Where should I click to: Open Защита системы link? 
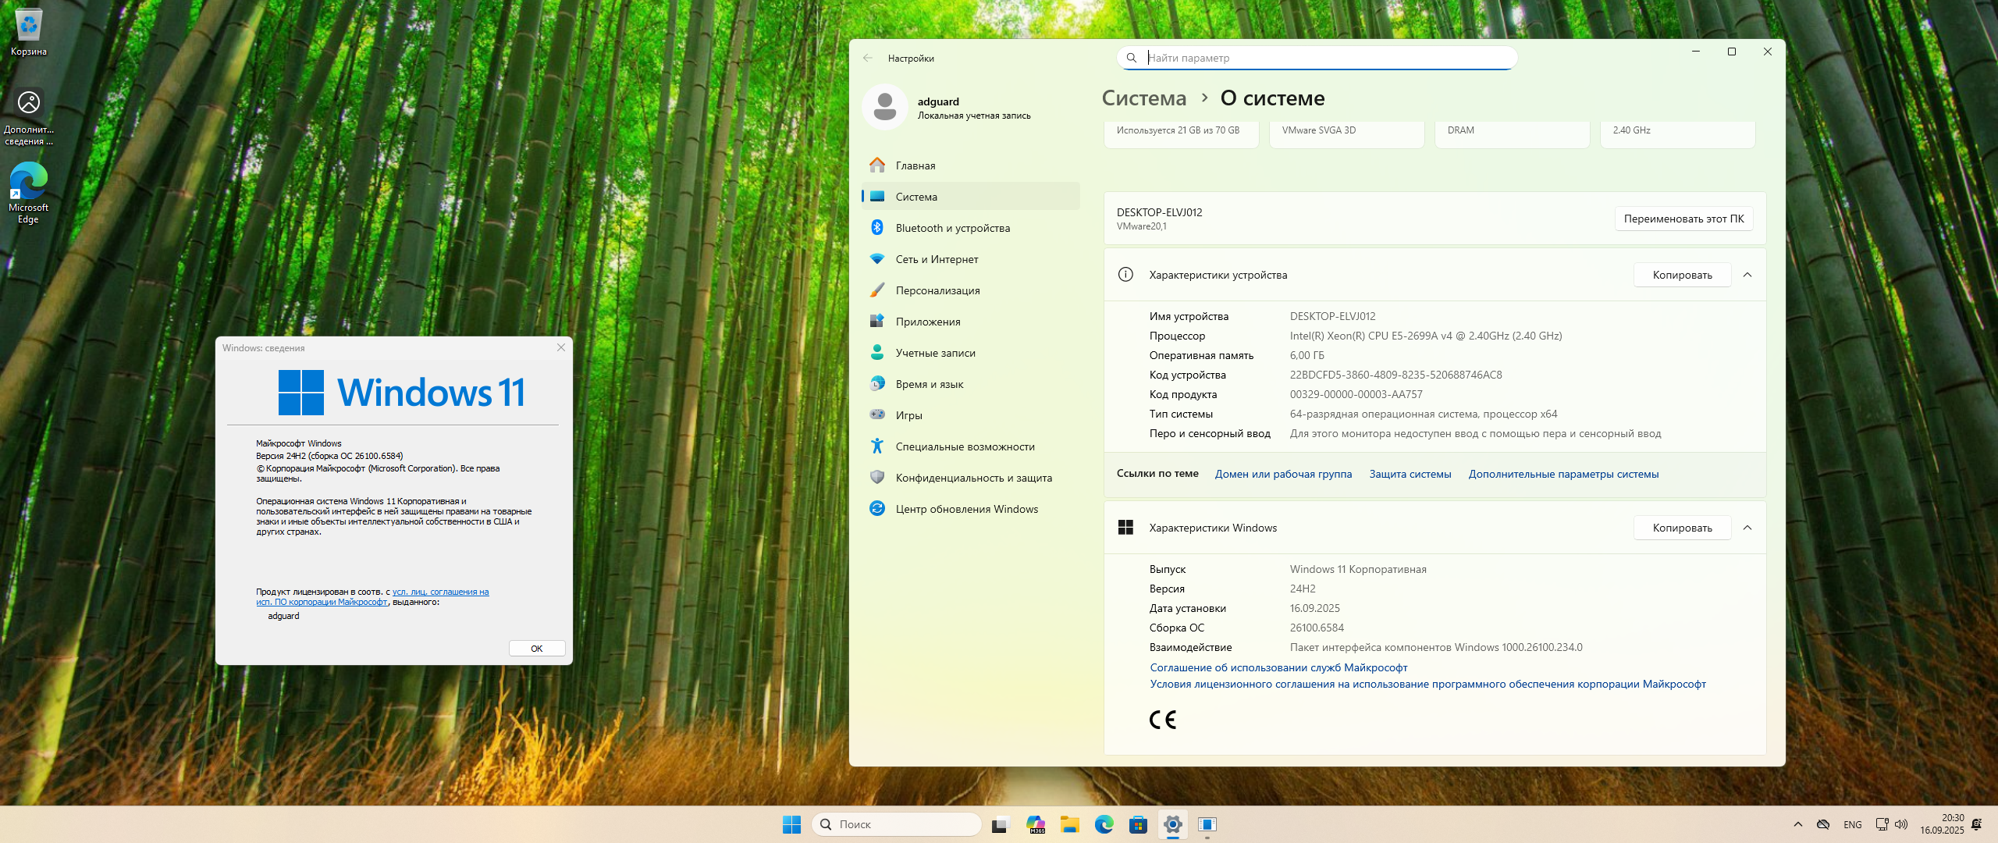point(1410,474)
